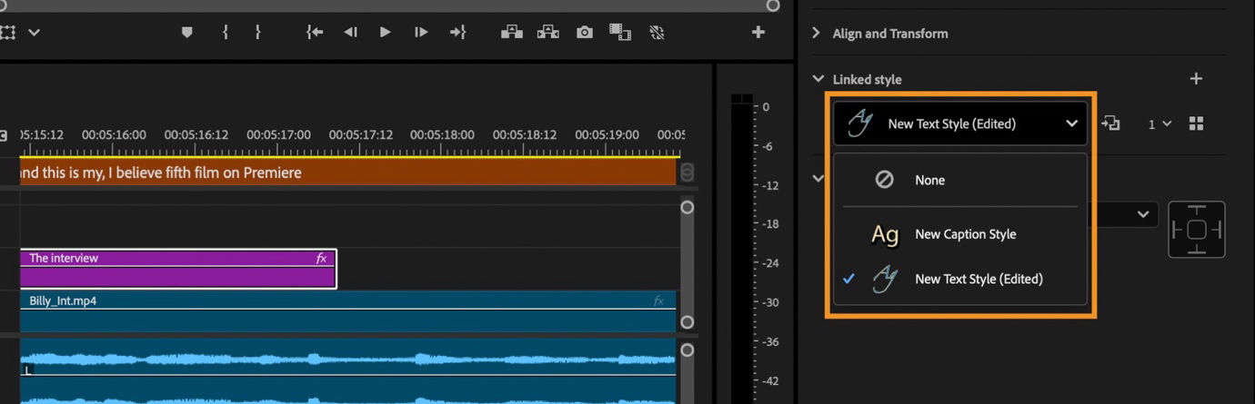Viewport: 1255px width, 404px height.
Task: Export a frame with the camera icon
Action: [x=585, y=33]
